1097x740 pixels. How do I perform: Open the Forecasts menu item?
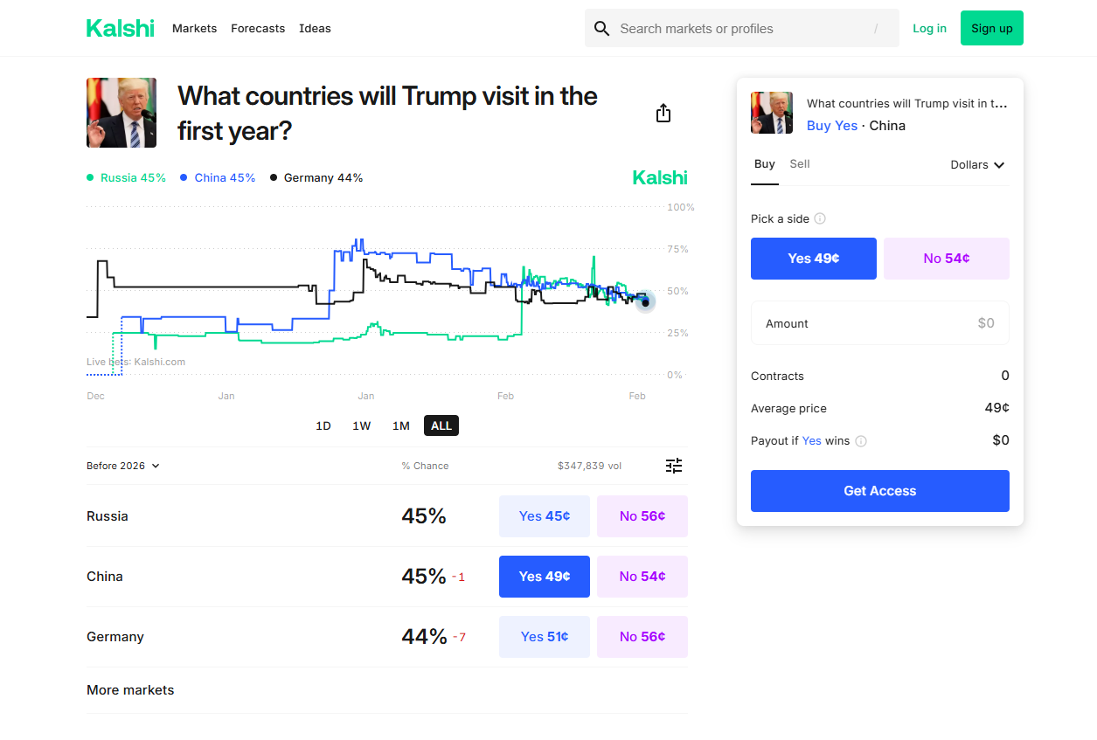point(258,28)
